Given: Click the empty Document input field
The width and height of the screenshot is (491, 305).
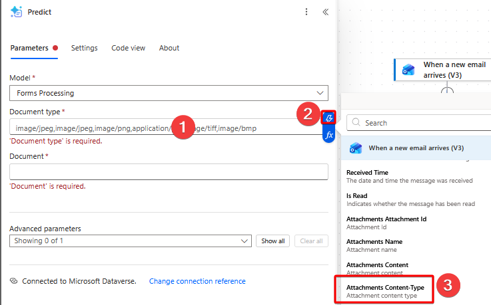Looking at the screenshot, I should [169, 171].
